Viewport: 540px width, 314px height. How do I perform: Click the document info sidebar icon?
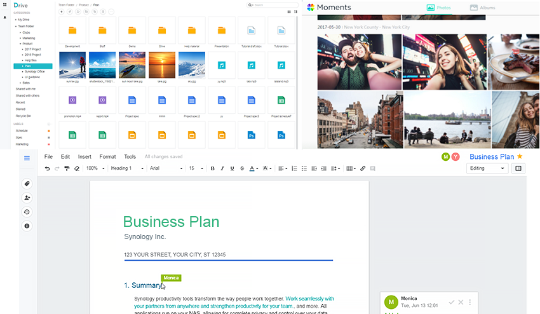[x=27, y=226]
